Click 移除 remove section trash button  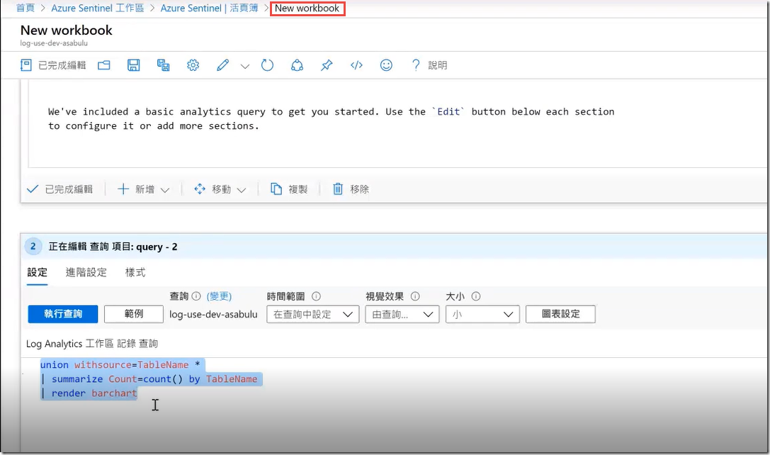tap(351, 189)
